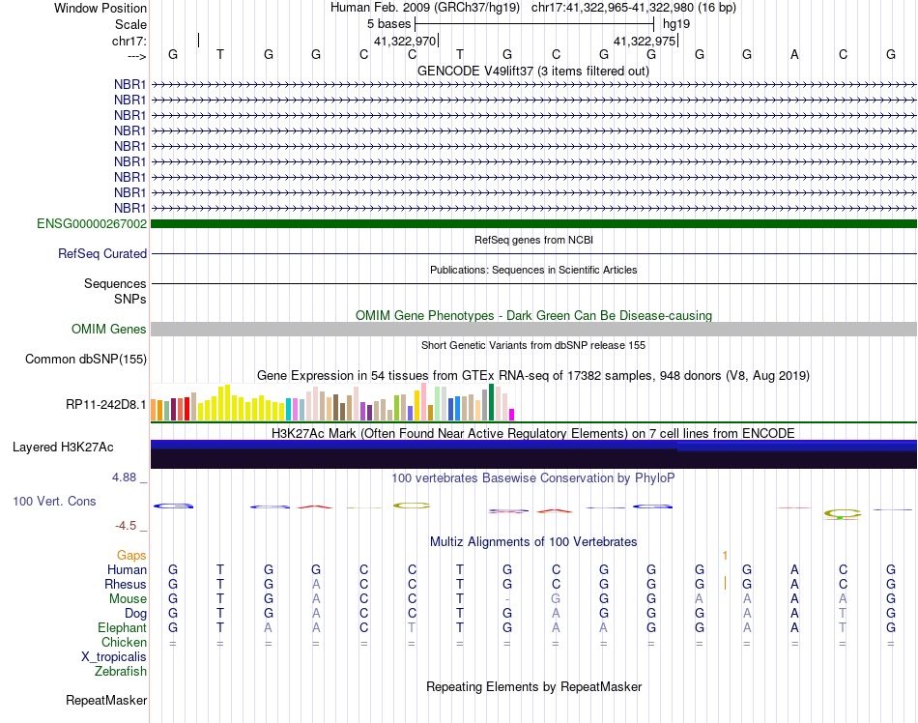Screen dimensions: 918x723
Task: Click the Gene Expression in 54 tissues title
Action: tap(533, 376)
